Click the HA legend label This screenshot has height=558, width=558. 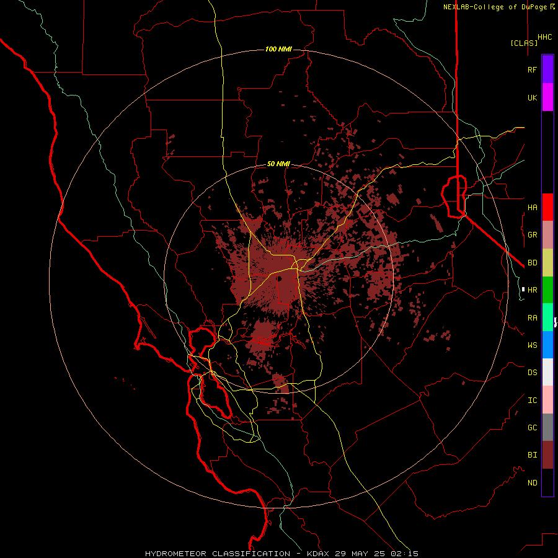tap(532, 208)
